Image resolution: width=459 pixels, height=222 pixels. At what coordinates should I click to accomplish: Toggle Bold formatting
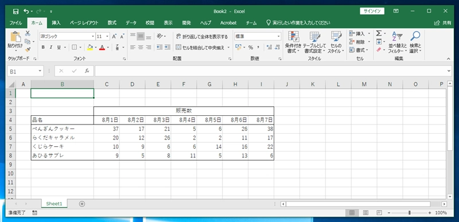pyautogui.click(x=43, y=47)
